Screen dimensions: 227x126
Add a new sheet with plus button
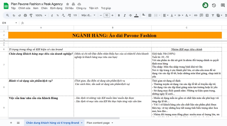pos(11,123)
